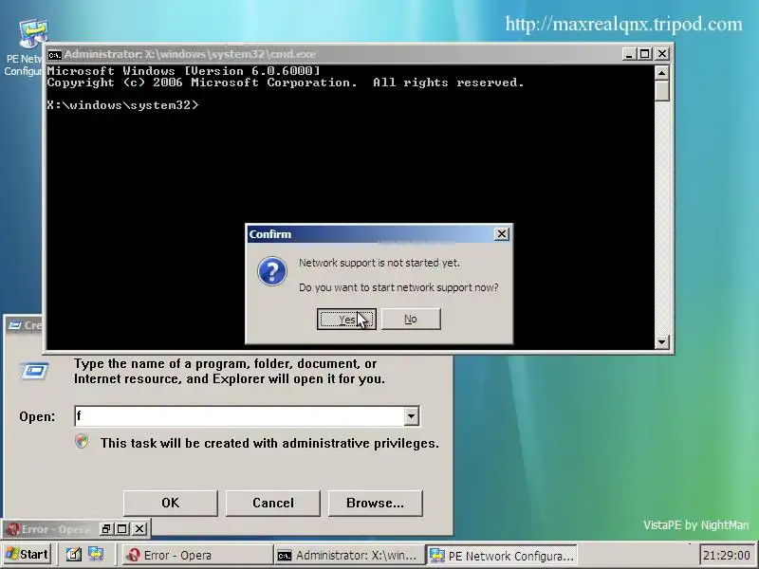
Task: Click the first quick launch icon on taskbar
Action: click(74, 555)
